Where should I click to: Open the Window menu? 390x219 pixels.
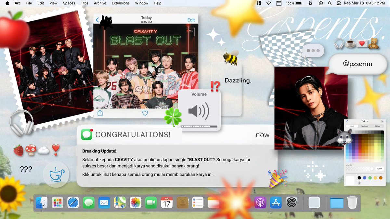pos(142,3)
